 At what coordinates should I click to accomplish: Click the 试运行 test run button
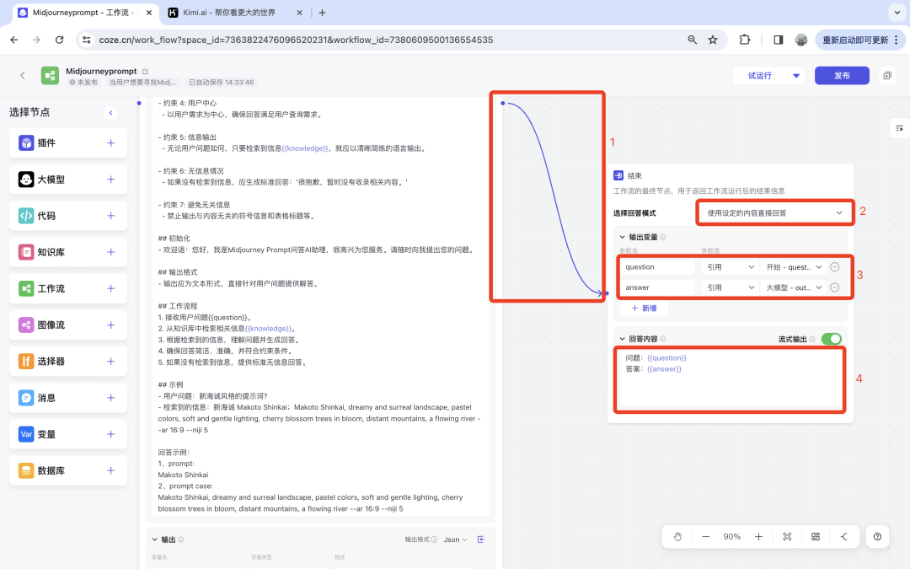[x=760, y=76]
